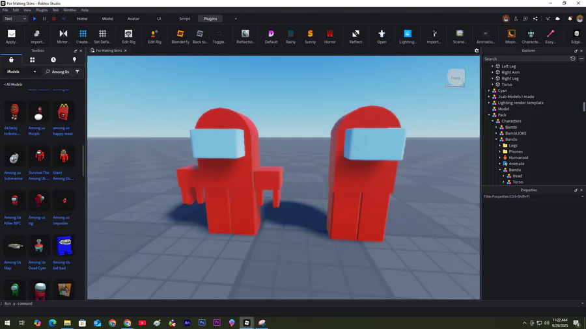Switch to Toolbox Creations lightbulb tab
Screen dimensions: 586x329
tap(74, 60)
